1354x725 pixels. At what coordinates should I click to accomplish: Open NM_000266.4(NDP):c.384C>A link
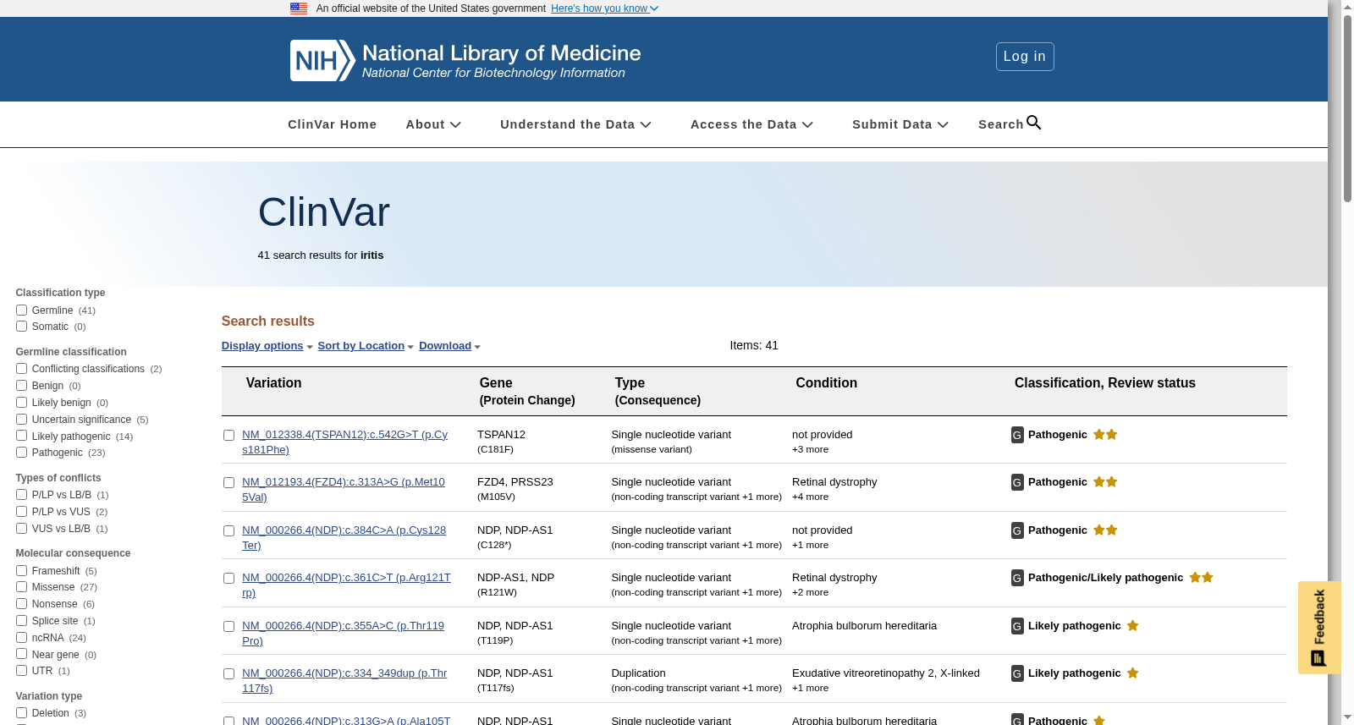(344, 537)
